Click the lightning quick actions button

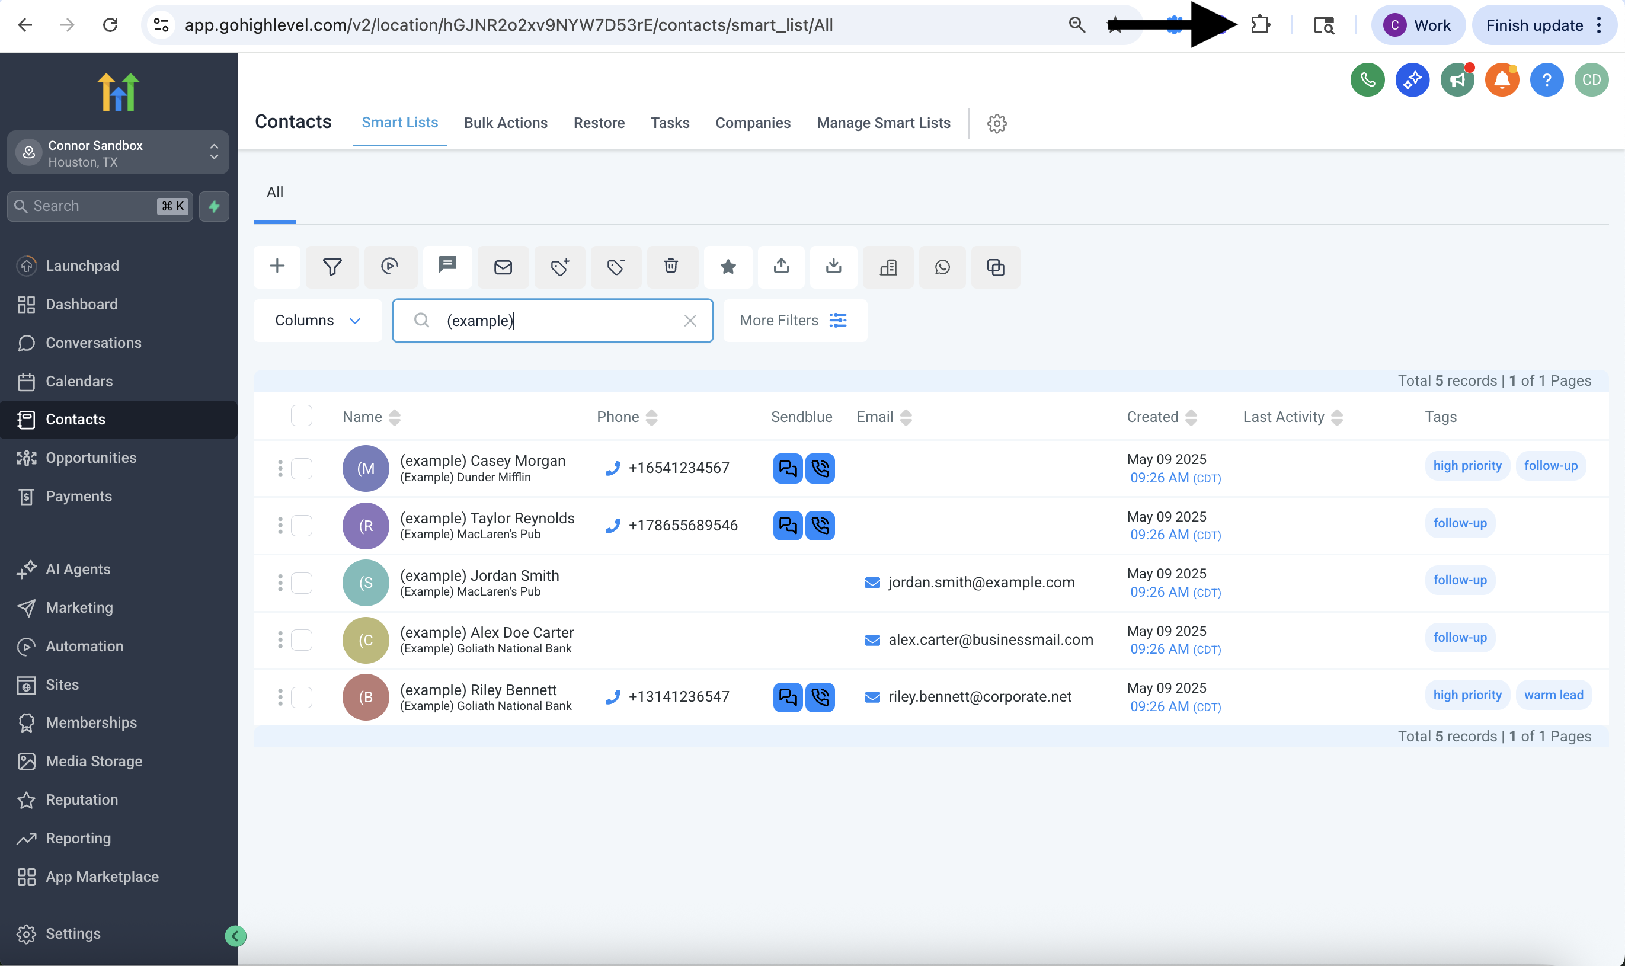(214, 206)
